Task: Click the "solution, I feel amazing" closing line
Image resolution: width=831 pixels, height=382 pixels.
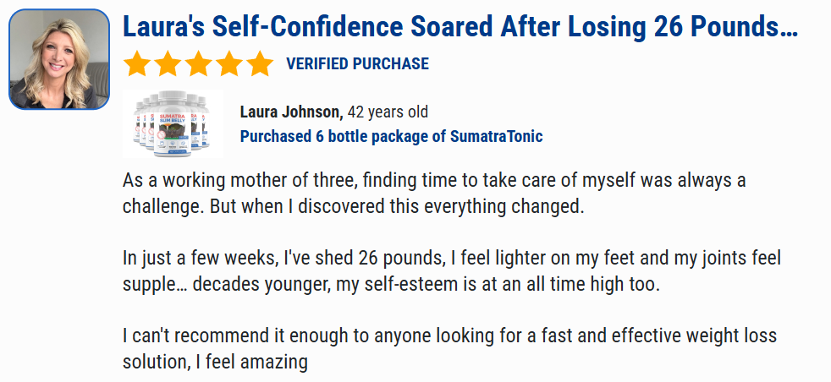Action: [x=214, y=362]
